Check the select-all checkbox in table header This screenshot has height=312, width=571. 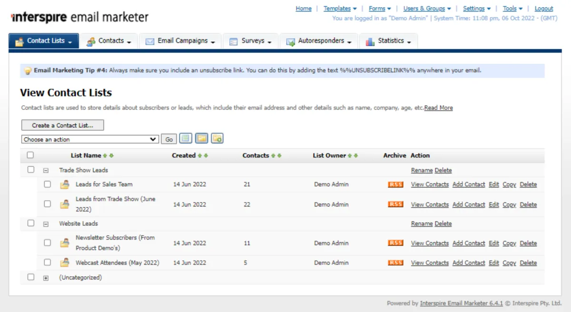click(30, 155)
